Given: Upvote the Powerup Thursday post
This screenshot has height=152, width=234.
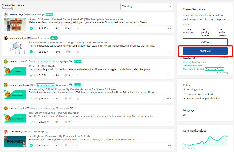Looking at the screenshot, I should click(31, 122).
